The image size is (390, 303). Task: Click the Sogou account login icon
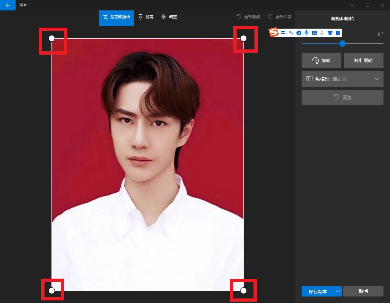point(322,33)
